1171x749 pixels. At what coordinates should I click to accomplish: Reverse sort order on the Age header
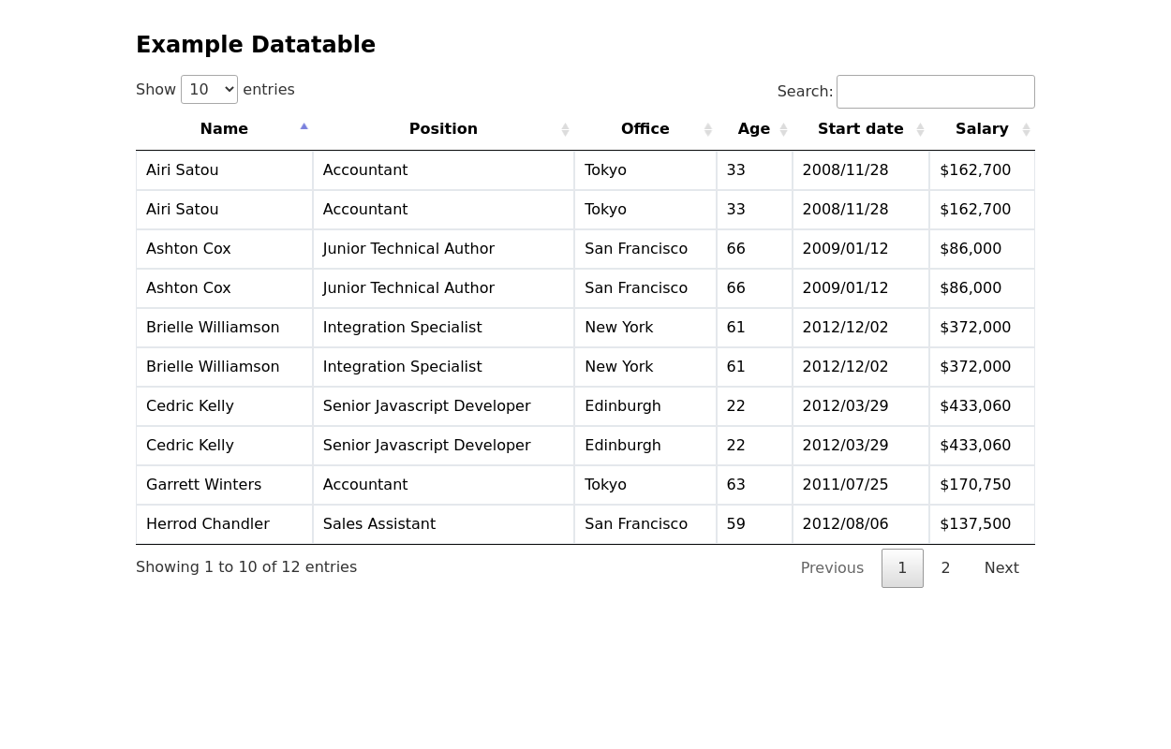pyautogui.click(x=754, y=129)
